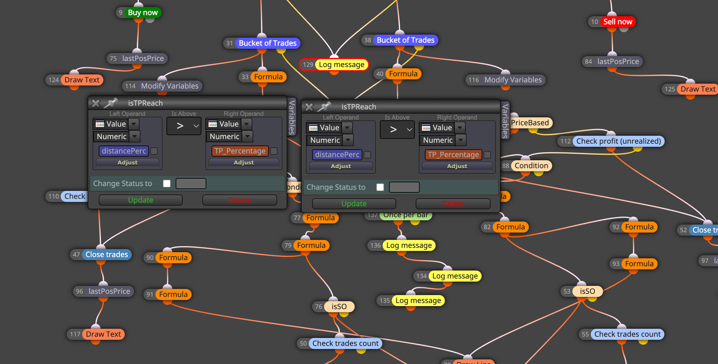Viewport: 718px width, 364px height.
Task: Pin the right isTPReach panel
Action: (324, 107)
